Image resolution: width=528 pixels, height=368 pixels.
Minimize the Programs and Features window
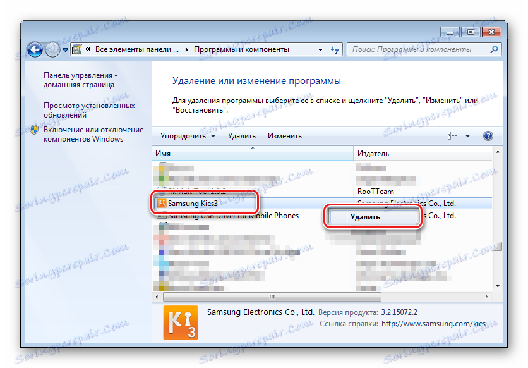(x=450, y=32)
